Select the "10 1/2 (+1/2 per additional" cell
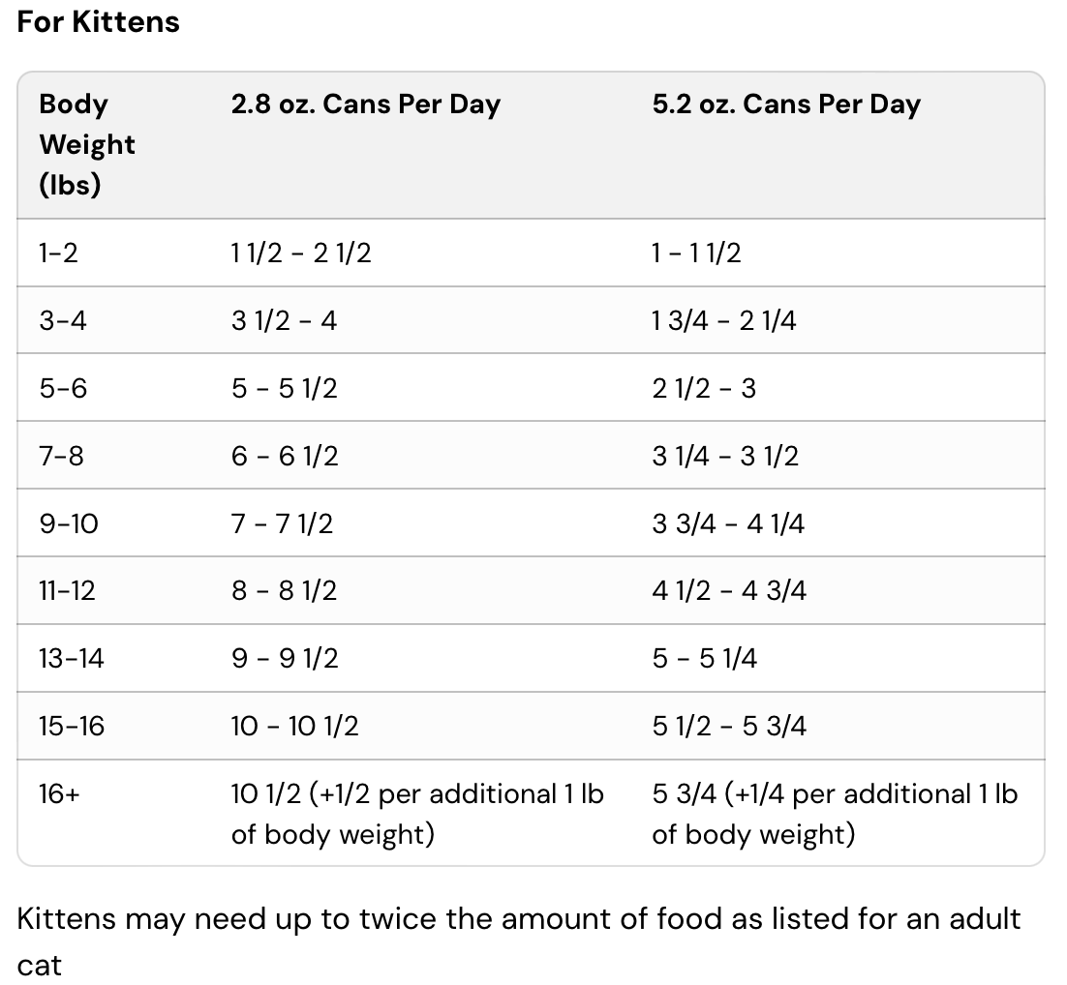1067x985 pixels. pyautogui.click(x=416, y=814)
